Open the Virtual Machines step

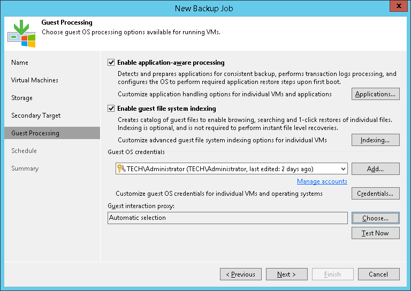[x=35, y=80]
